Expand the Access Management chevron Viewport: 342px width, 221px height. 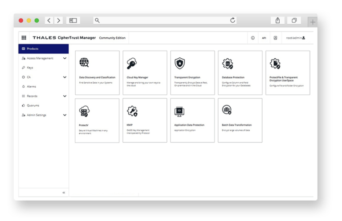coord(65,58)
